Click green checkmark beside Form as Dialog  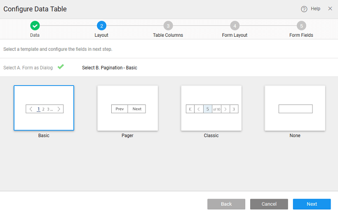coord(61,67)
